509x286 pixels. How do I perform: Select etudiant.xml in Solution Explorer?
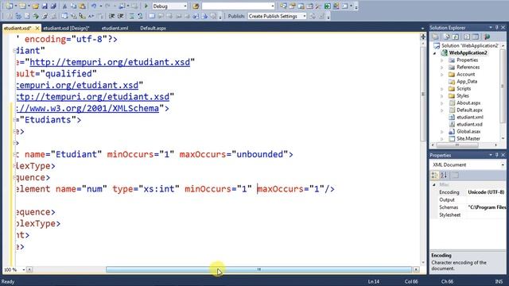pos(470,117)
